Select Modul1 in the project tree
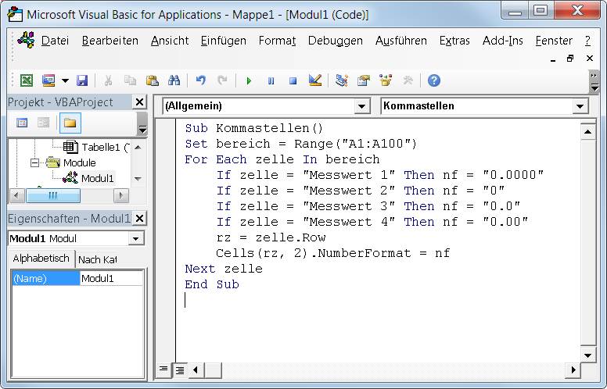 tap(97, 178)
